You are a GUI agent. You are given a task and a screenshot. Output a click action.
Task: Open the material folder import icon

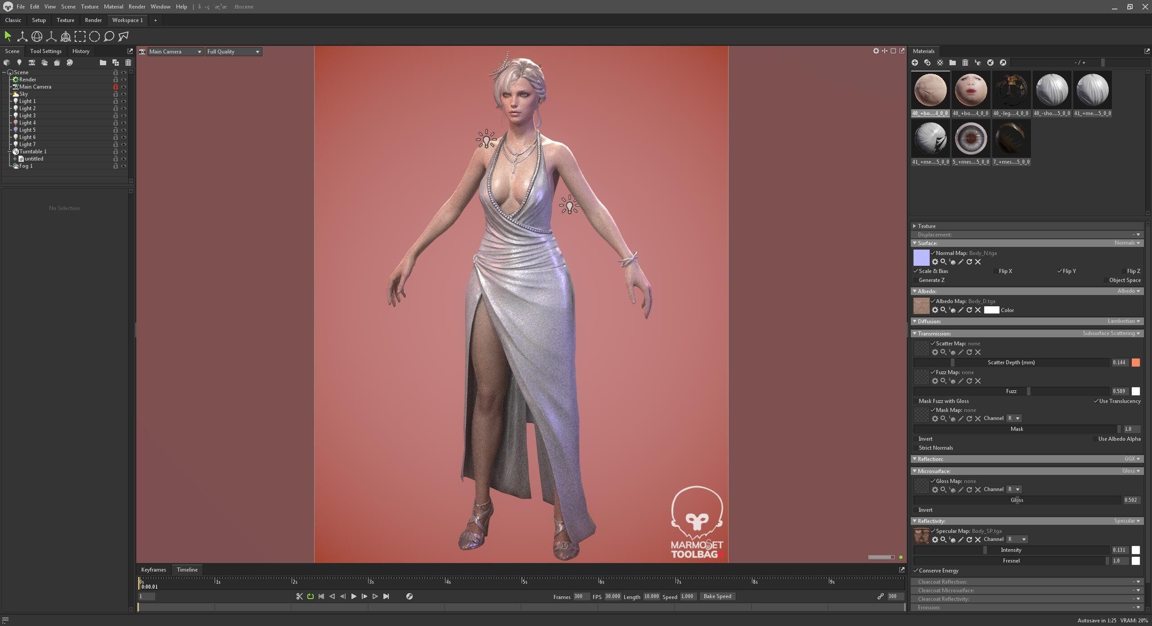953,63
